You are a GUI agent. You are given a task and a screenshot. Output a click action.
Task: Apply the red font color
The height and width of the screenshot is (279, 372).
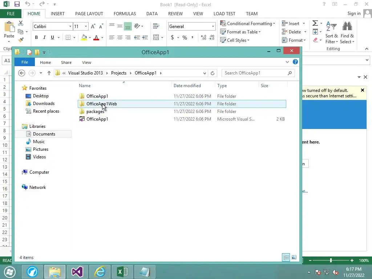click(96, 37)
